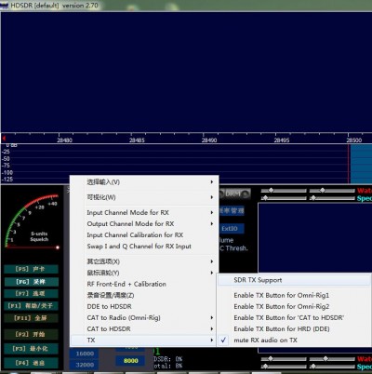
Task: Click the [F4] 退出 exit button
Action: tap(31, 363)
